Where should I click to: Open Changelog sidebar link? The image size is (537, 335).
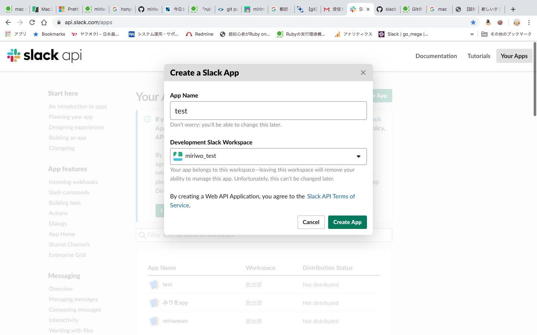[62, 148]
